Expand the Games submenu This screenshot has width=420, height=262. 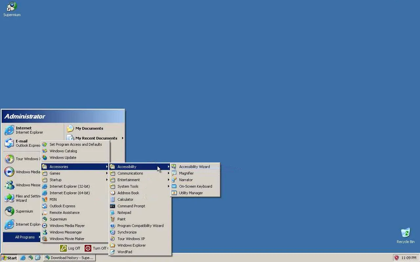coord(75,173)
